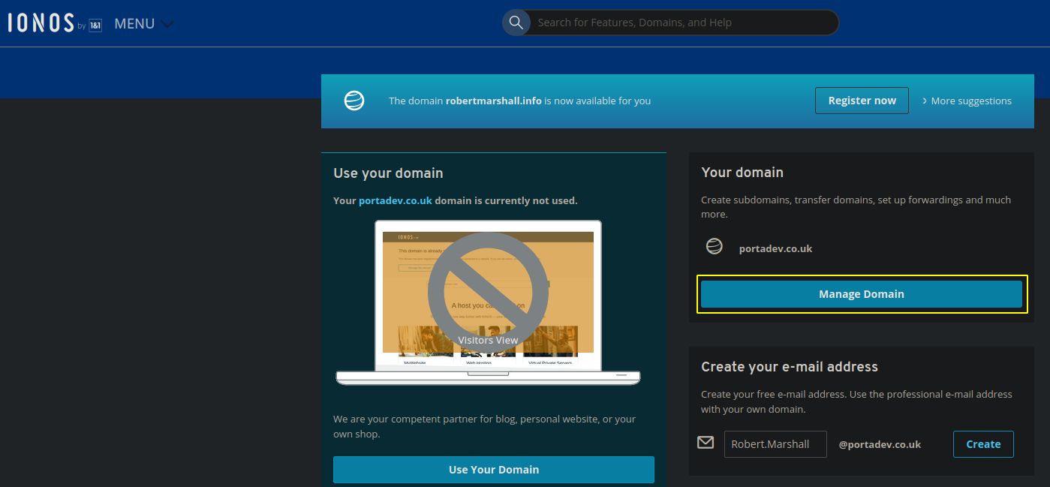Click the Your domain heading
This screenshot has height=487, width=1050.
pyautogui.click(x=742, y=173)
